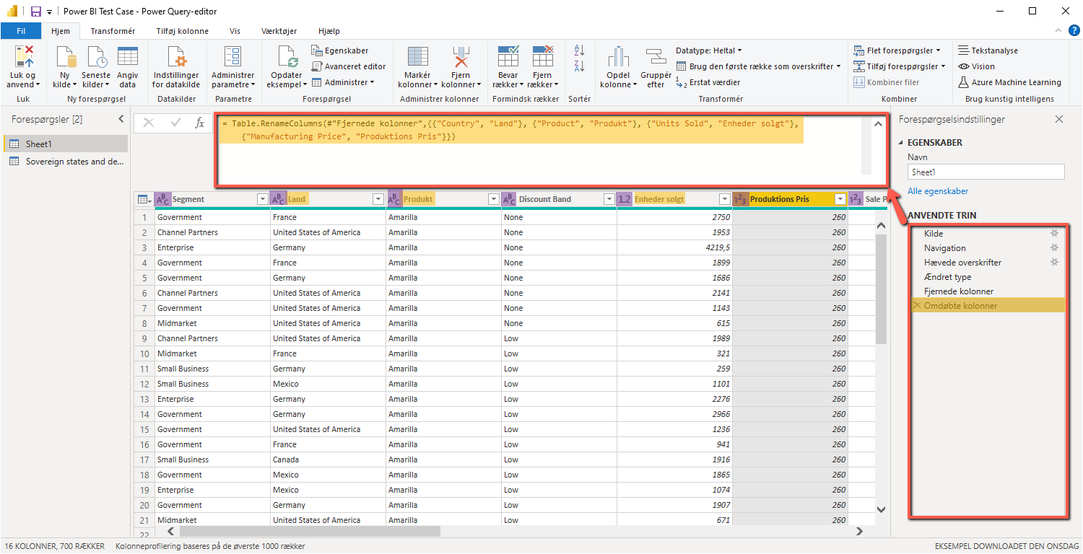Confirm the formula with the checkmark
Image resolution: width=1083 pixels, height=554 pixels.
175,123
